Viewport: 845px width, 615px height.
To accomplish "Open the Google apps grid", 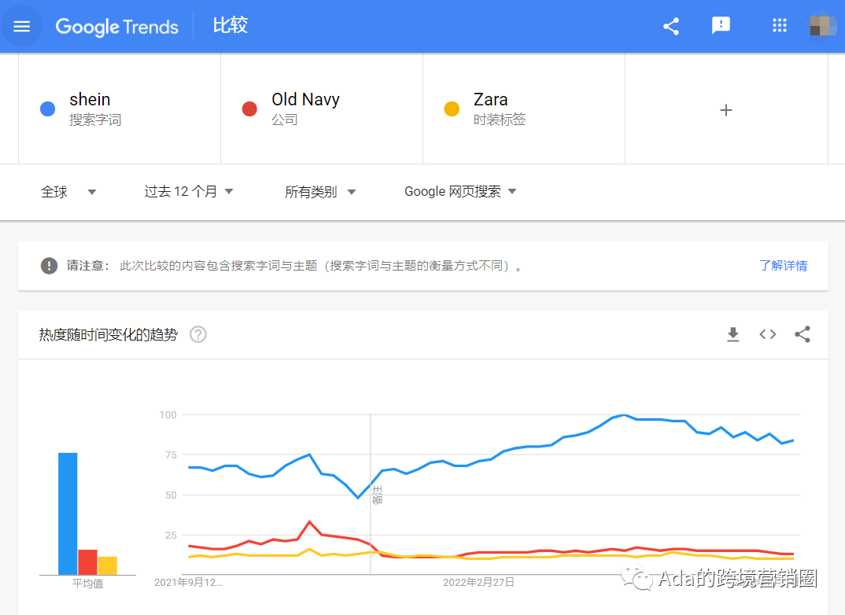I will pyautogui.click(x=780, y=26).
